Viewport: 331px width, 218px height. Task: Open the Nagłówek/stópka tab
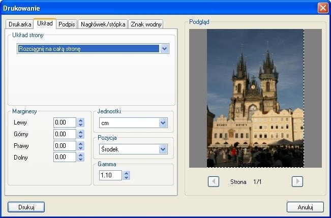(x=103, y=24)
